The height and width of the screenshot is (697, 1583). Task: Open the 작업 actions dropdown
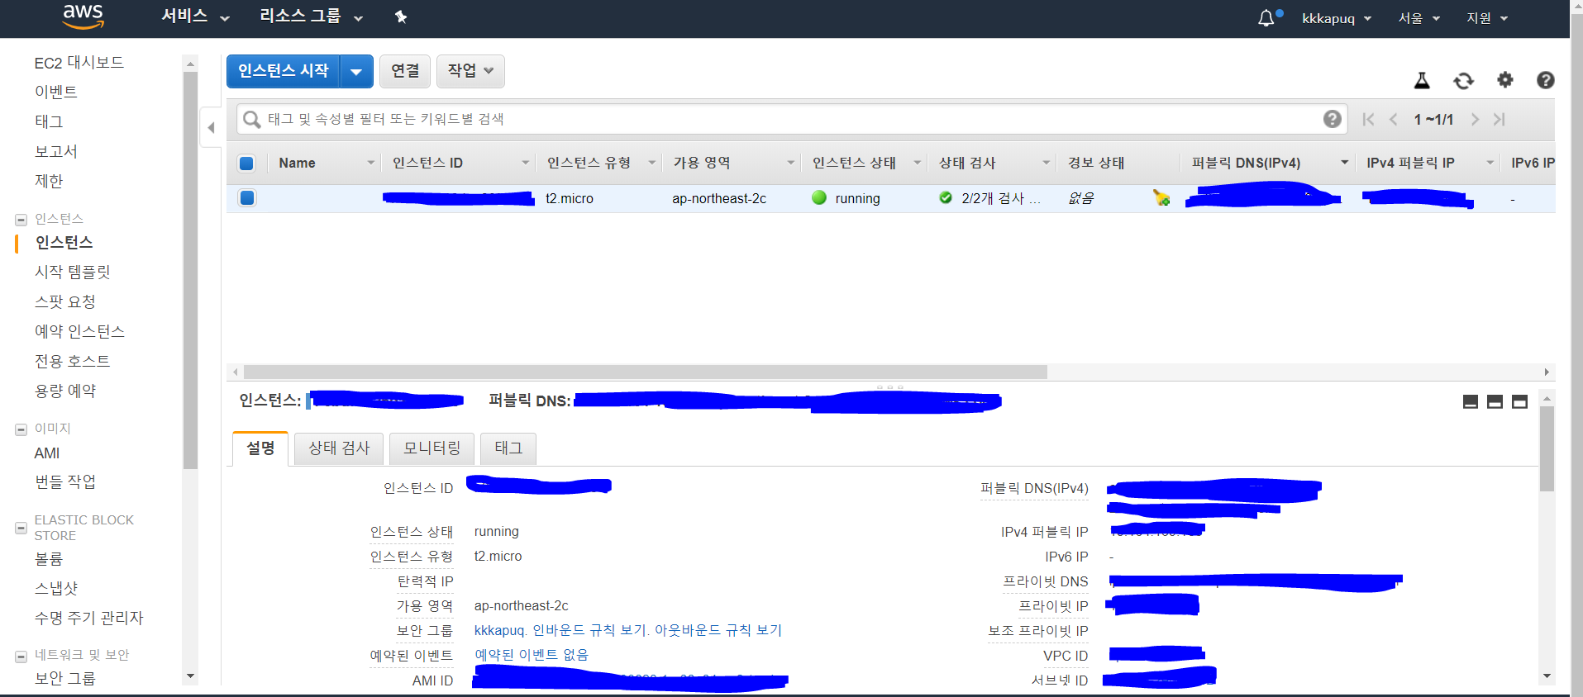(470, 71)
